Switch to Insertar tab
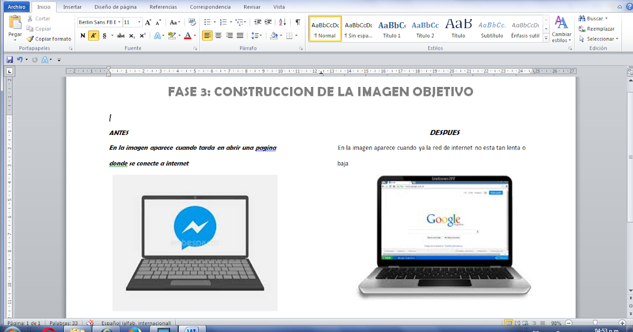The height and width of the screenshot is (332, 633). tap(72, 7)
